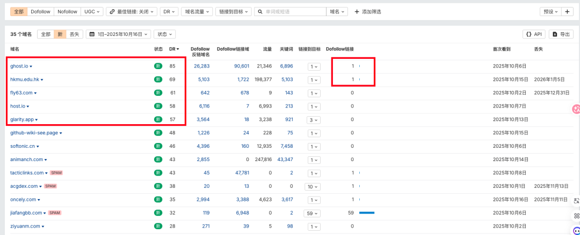Open the tacticlinks.com domain link
The height and width of the screenshot is (235, 580).
pyautogui.click(x=27, y=173)
